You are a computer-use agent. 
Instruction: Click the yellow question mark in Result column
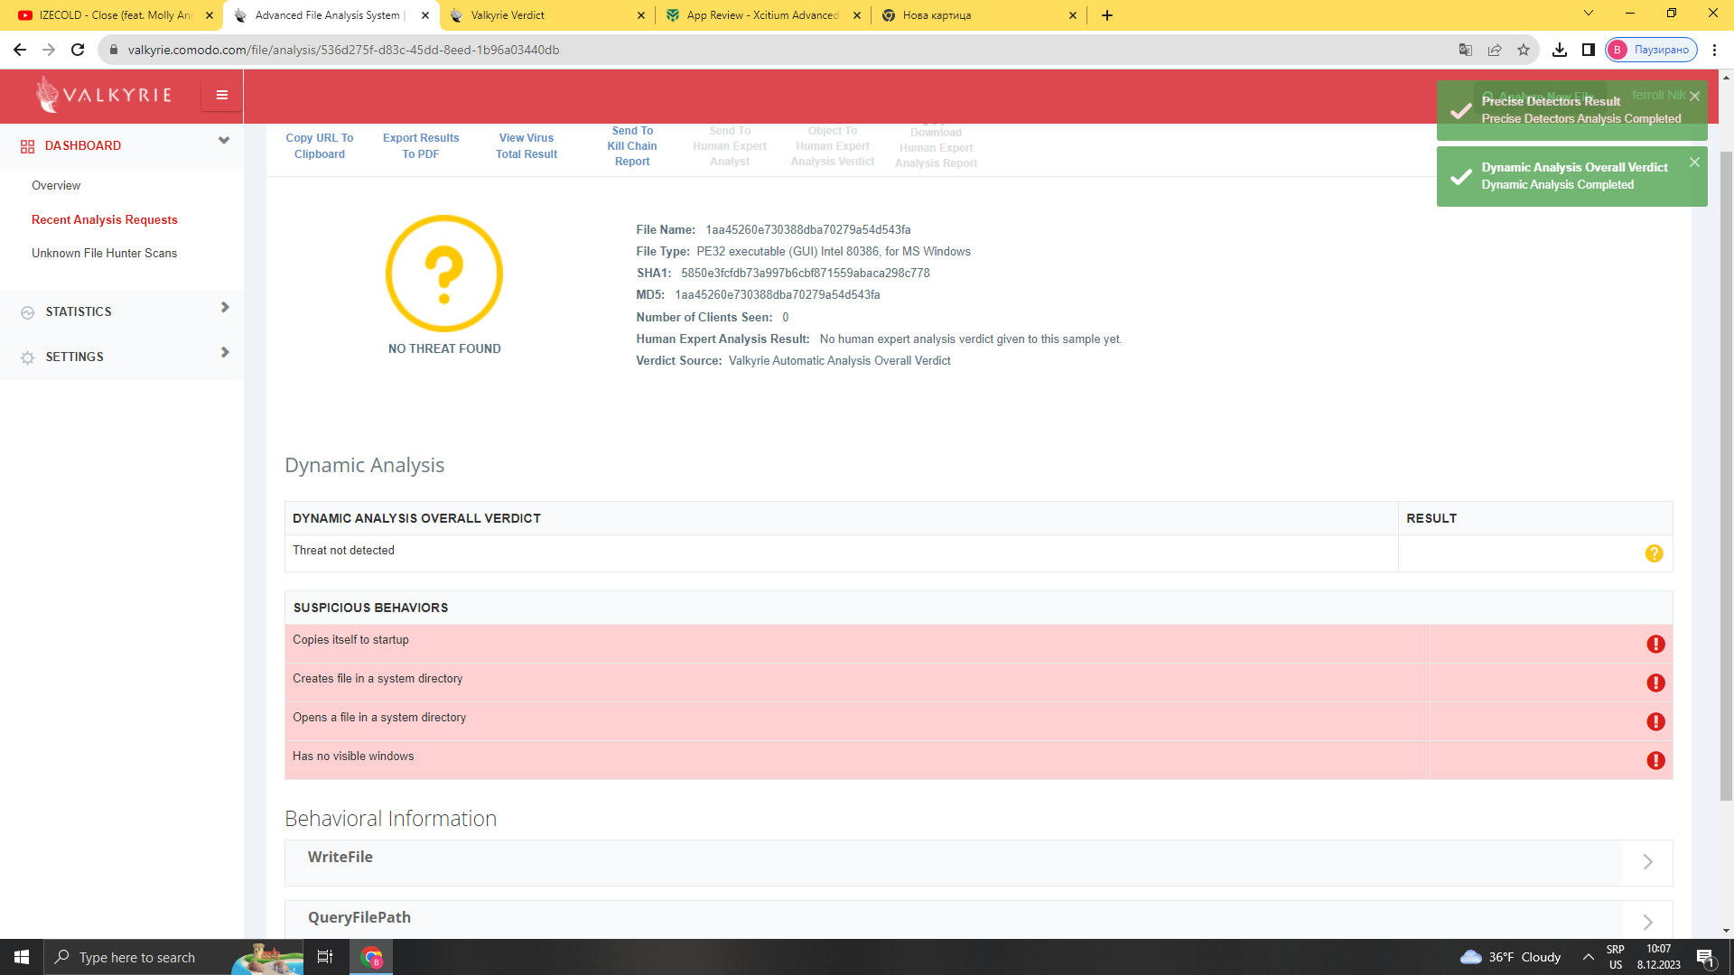click(1654, 553)
